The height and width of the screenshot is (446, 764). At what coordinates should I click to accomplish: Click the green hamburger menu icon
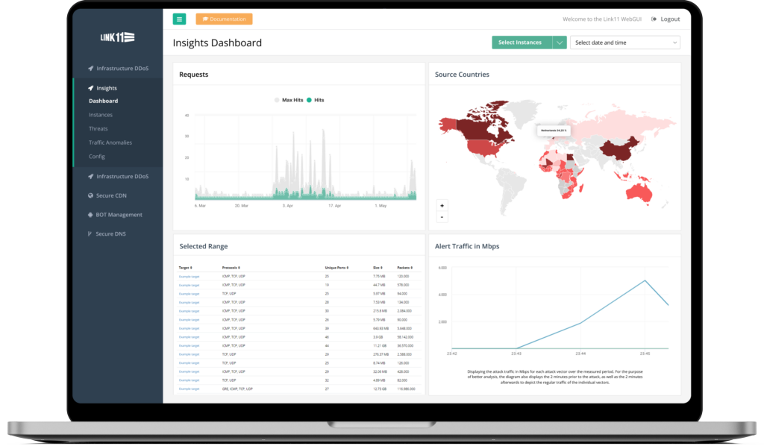point(179,19)
